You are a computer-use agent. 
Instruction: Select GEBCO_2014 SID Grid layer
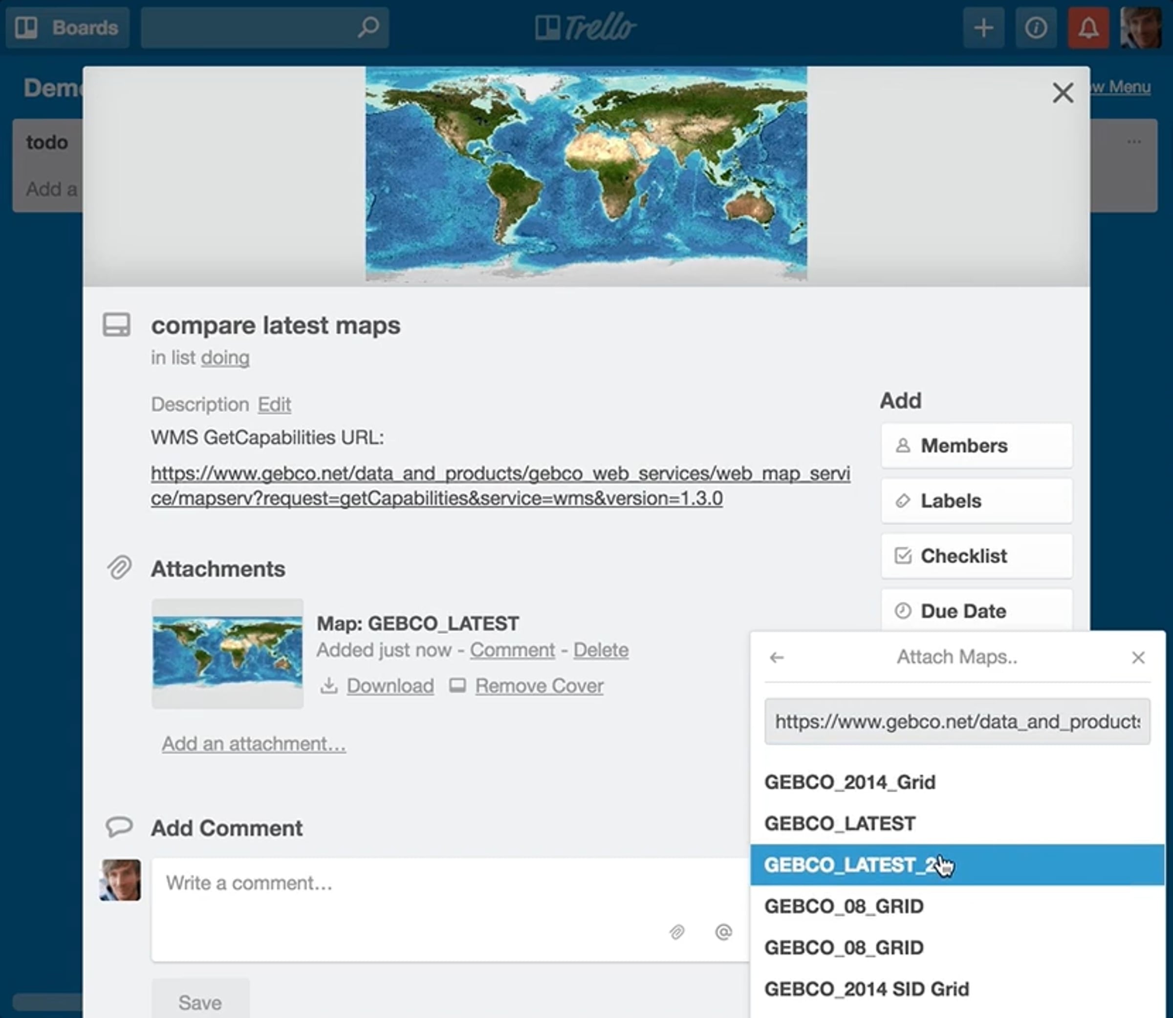point(957,989)
